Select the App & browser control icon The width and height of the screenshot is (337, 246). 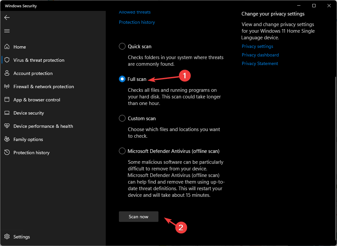[x=7, y=99]
